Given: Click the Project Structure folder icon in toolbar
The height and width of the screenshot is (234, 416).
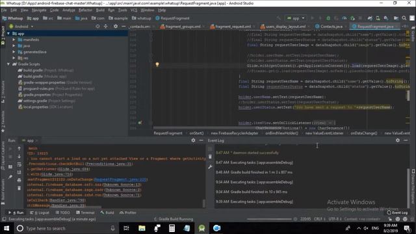Looking at the screenshot, I should click(396, 18).
